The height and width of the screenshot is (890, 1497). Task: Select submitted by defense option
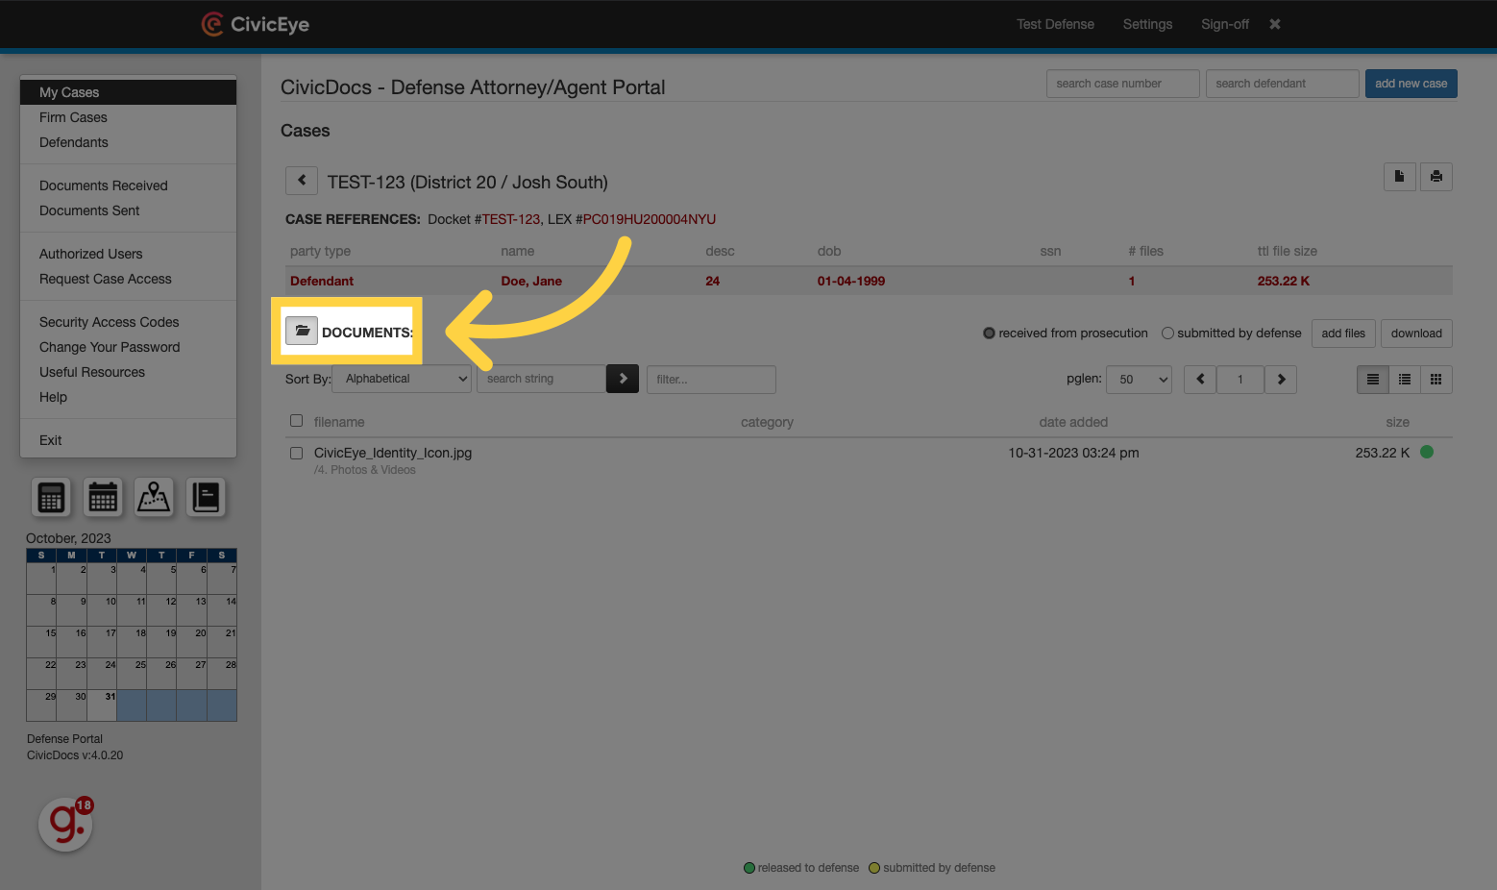1167,334
